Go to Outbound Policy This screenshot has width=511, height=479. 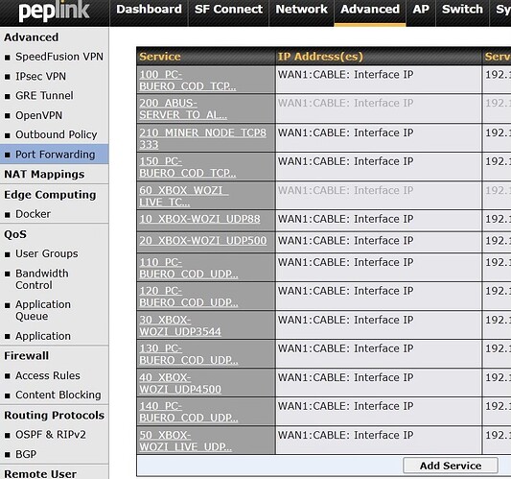tap(57, 134)
